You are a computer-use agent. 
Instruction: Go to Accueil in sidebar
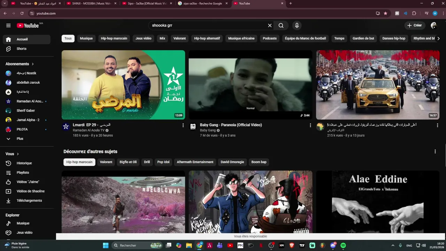[26, 39]
